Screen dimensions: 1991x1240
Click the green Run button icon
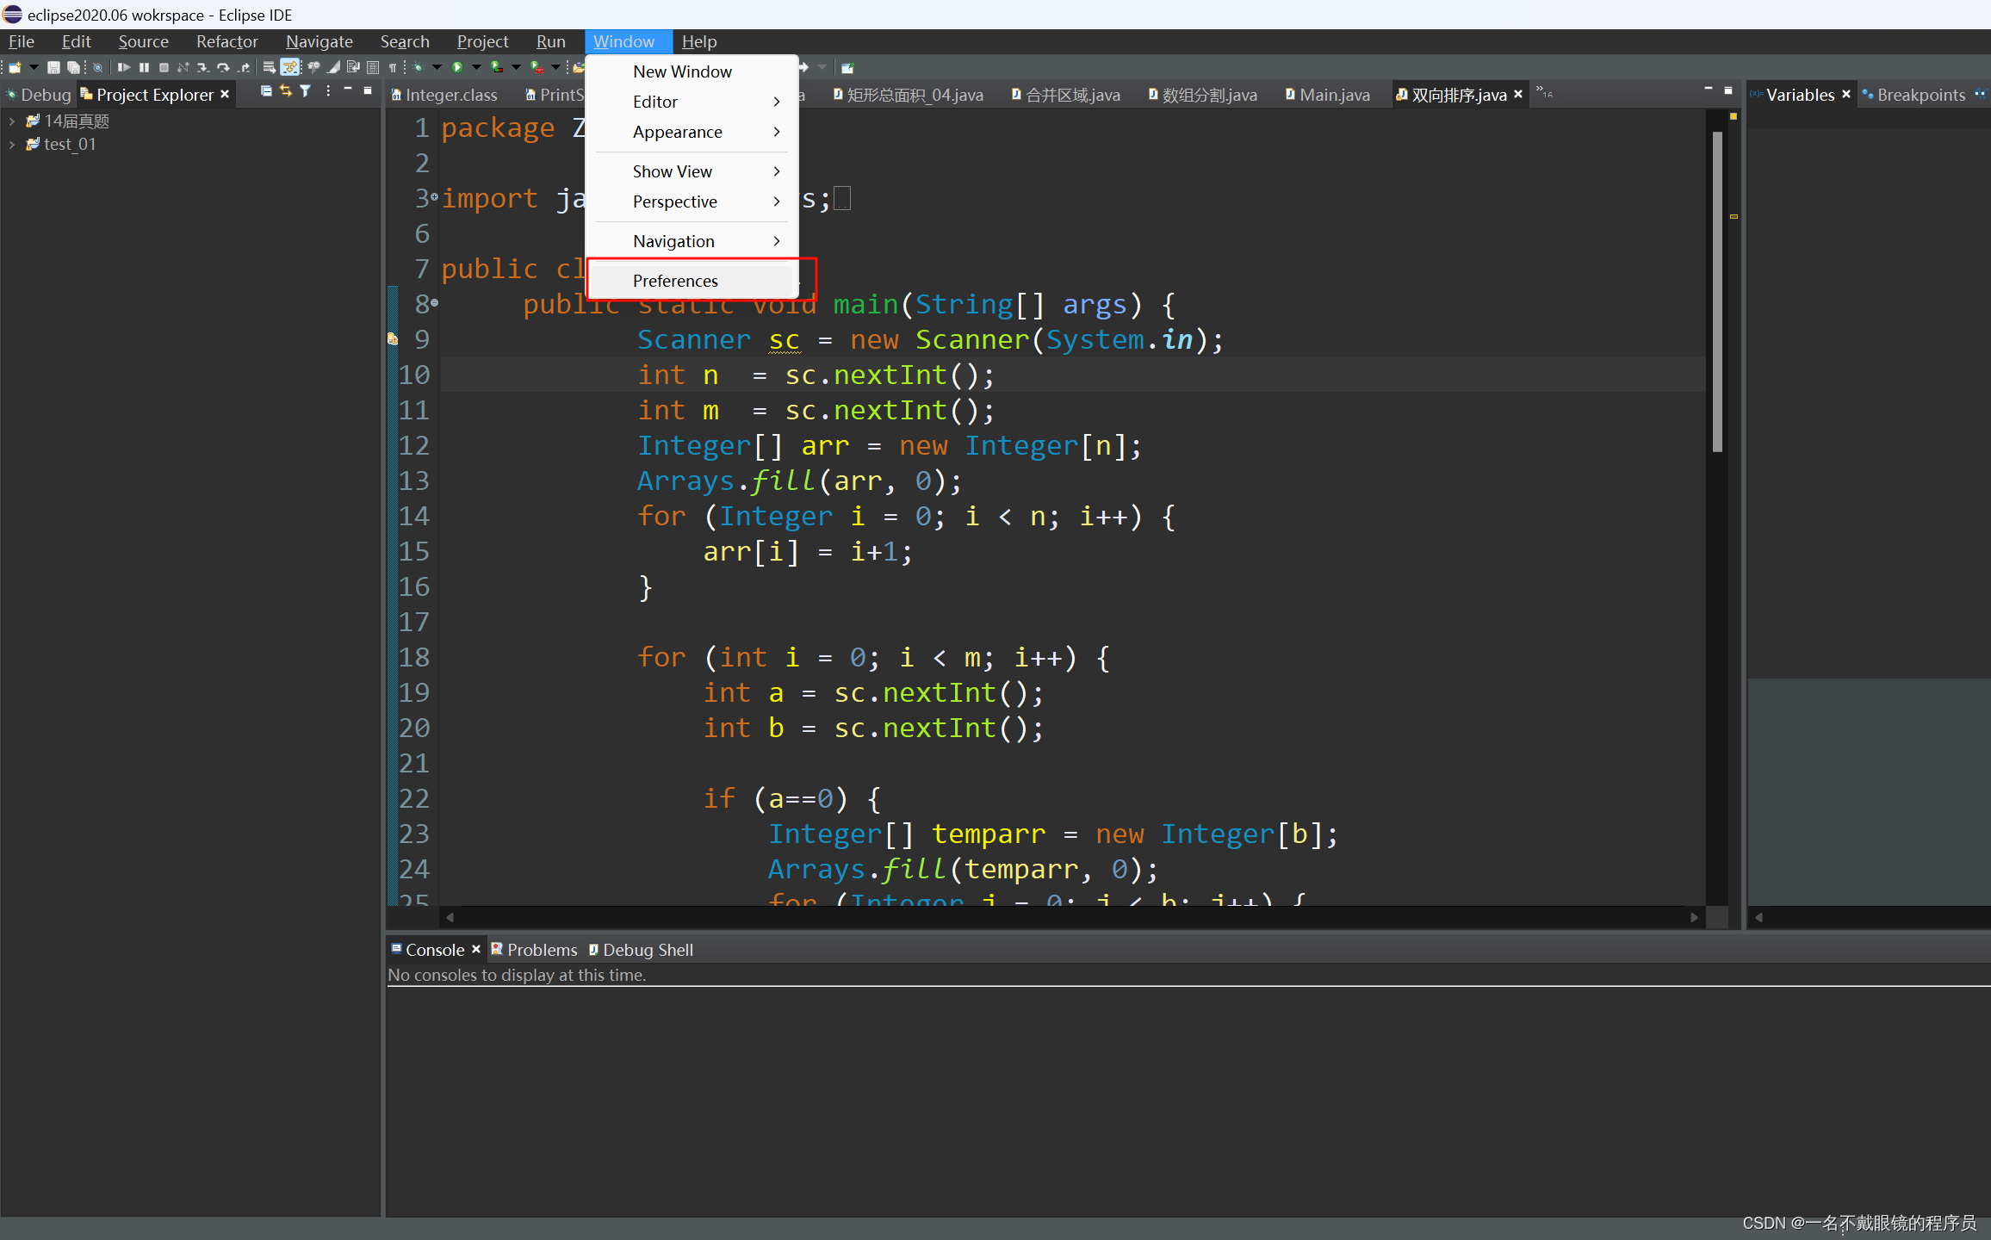(457, 67)
